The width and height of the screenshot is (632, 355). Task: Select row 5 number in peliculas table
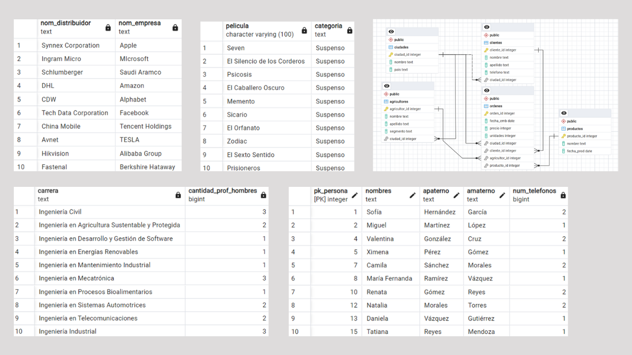pyautogui.click(x=204, y=101)
